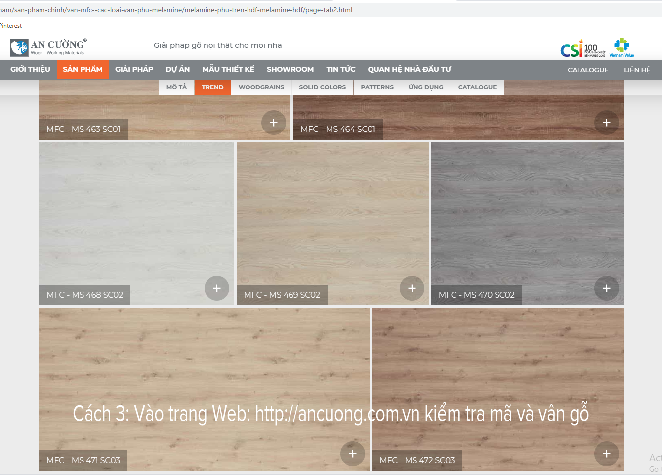
Task: Expand MS 470 SC02 with plus icon
Action: click(607, 288)
